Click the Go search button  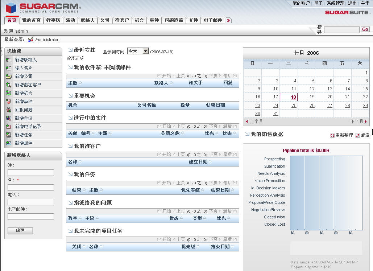[x=365, y=29]
